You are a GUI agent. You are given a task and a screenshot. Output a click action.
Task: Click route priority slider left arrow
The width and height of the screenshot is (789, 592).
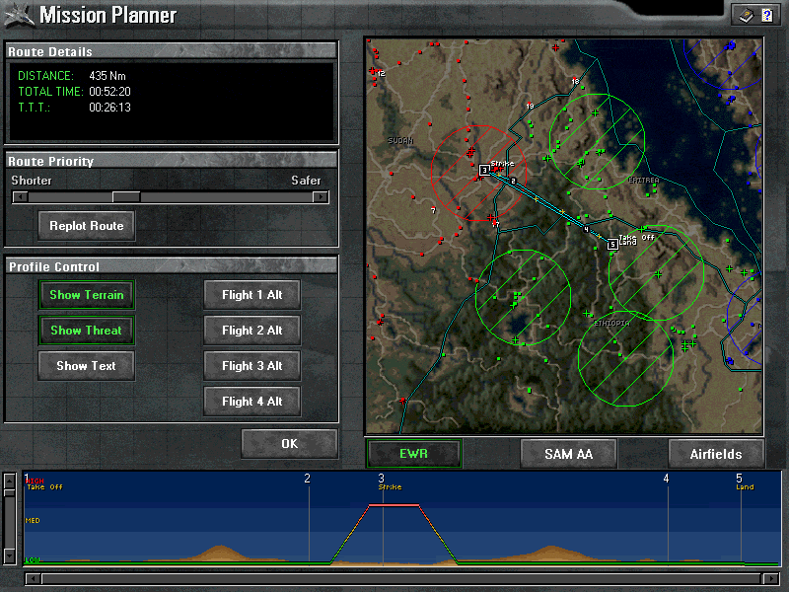[20, 196]
